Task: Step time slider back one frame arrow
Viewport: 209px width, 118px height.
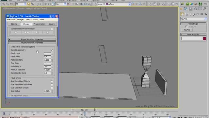Action: 73,110
